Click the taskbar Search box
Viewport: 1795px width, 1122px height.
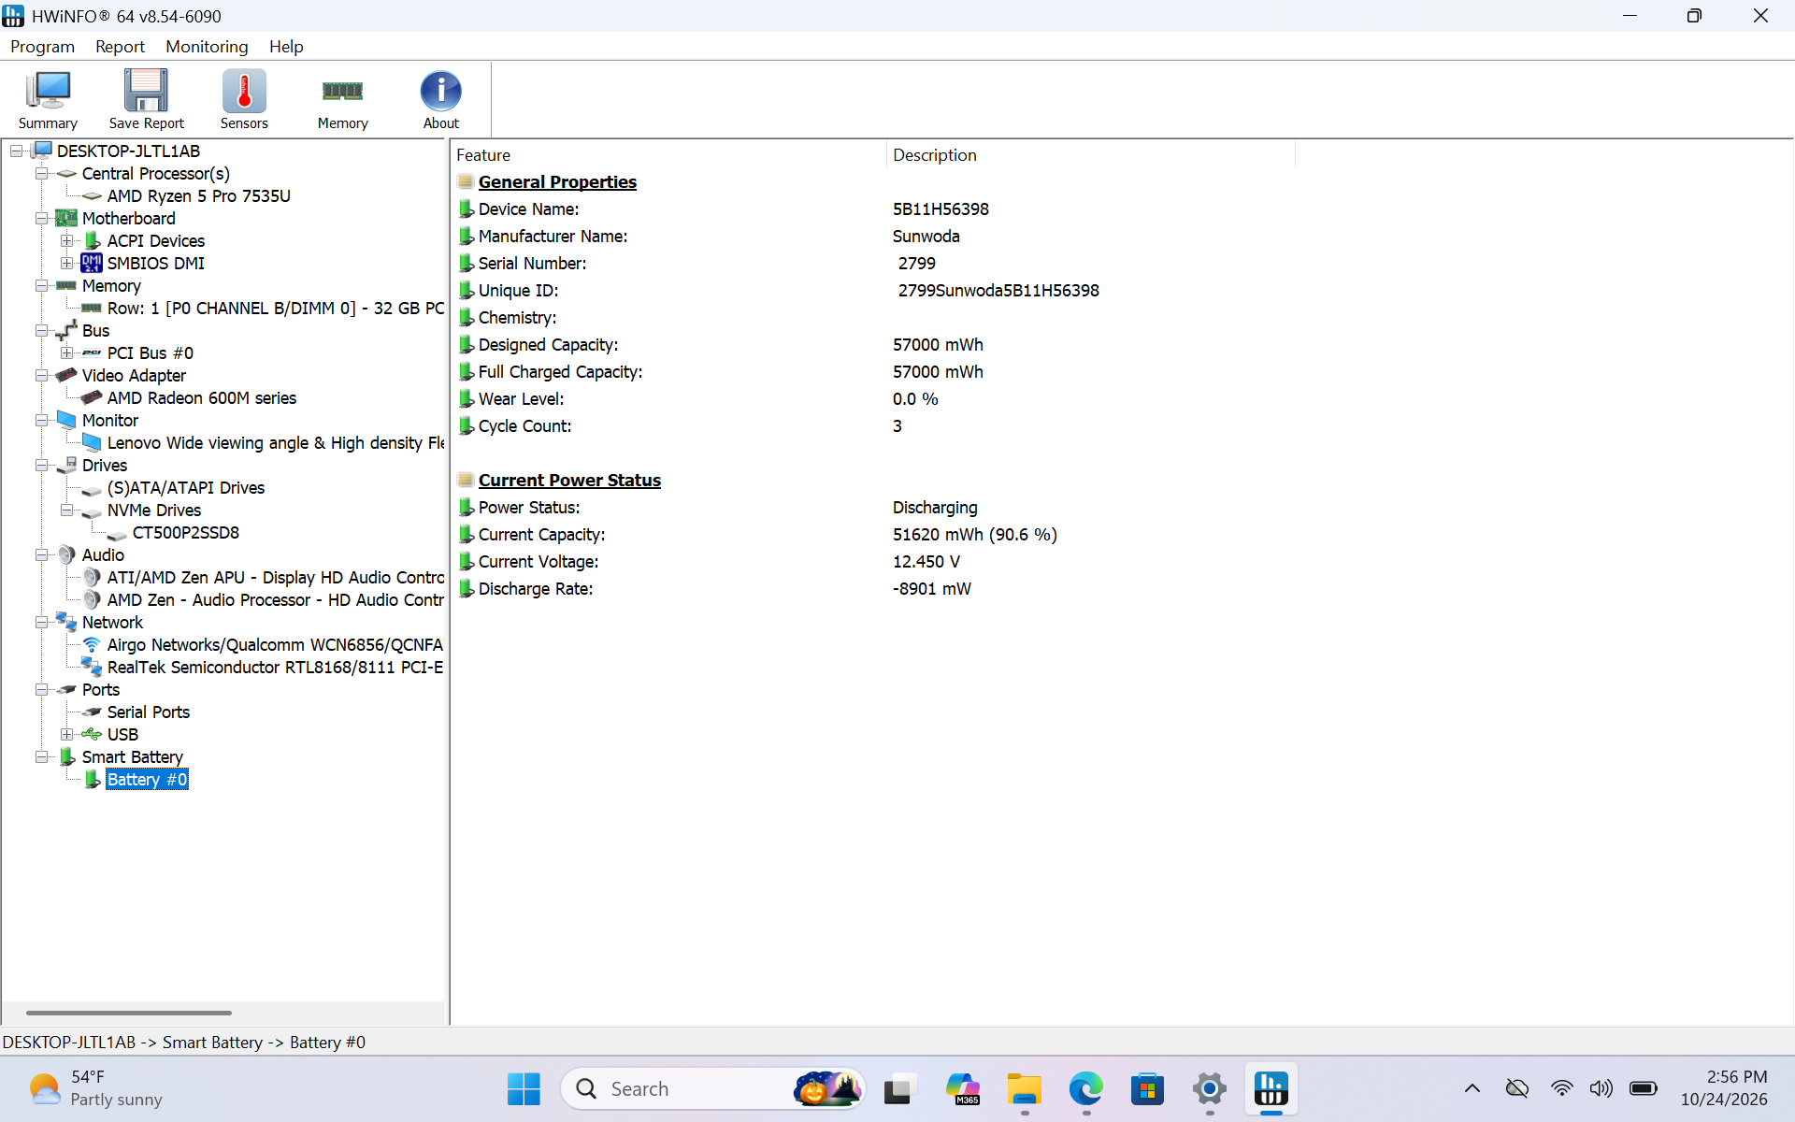pyautogui.click(x=712, y=1088)
